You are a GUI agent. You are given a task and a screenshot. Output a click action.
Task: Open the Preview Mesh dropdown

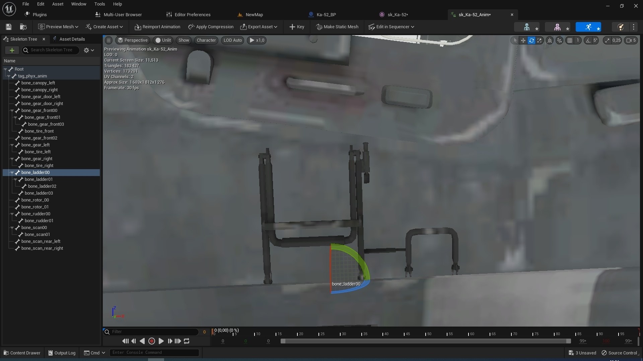point(58,27)
